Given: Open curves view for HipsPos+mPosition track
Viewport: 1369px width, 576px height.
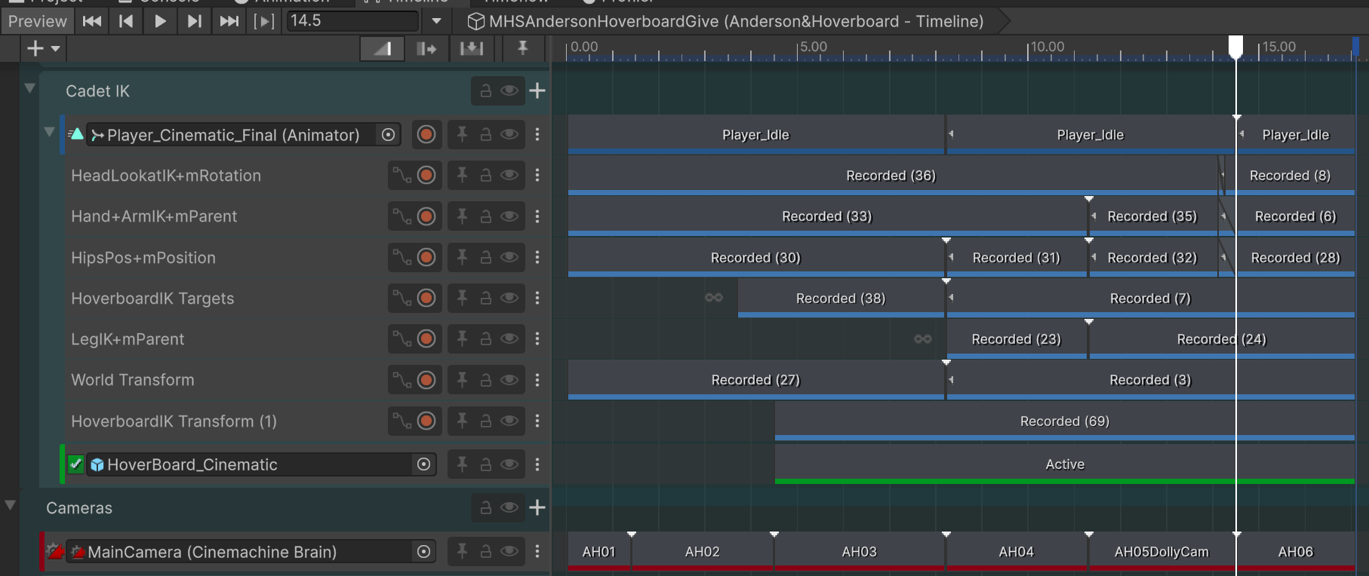Looking at the screenshot, I should (x=401, y=258).
